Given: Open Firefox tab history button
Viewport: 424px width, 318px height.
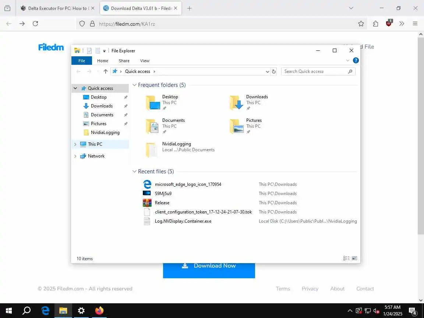Looking at the screenshot, I should tap(7, 8).
